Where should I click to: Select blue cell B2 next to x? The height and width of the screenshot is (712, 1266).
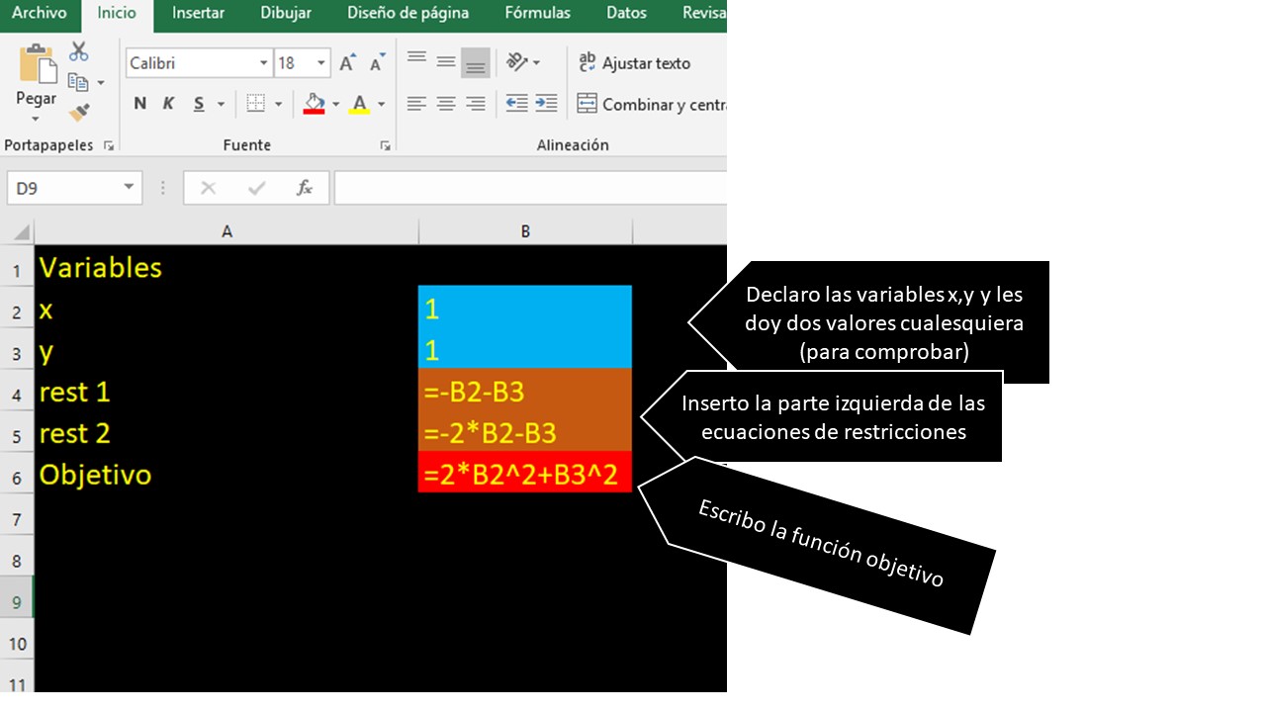click(x=525, y=307)
